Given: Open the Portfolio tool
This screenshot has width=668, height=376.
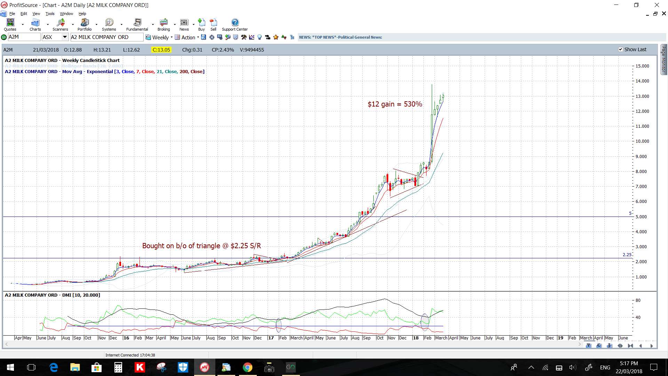Looking at the screenshot, I should 85,25.
